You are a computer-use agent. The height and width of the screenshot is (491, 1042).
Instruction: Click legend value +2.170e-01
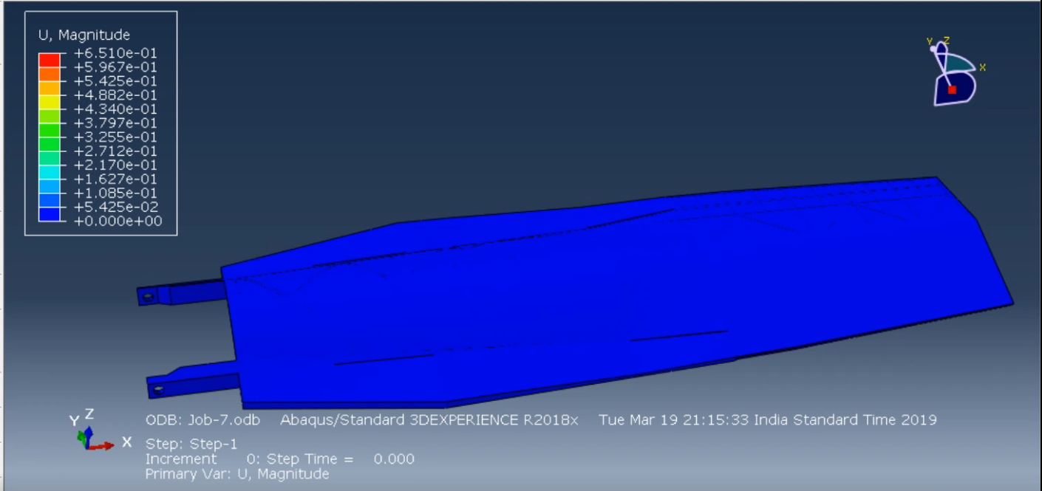tap(115, 165)
